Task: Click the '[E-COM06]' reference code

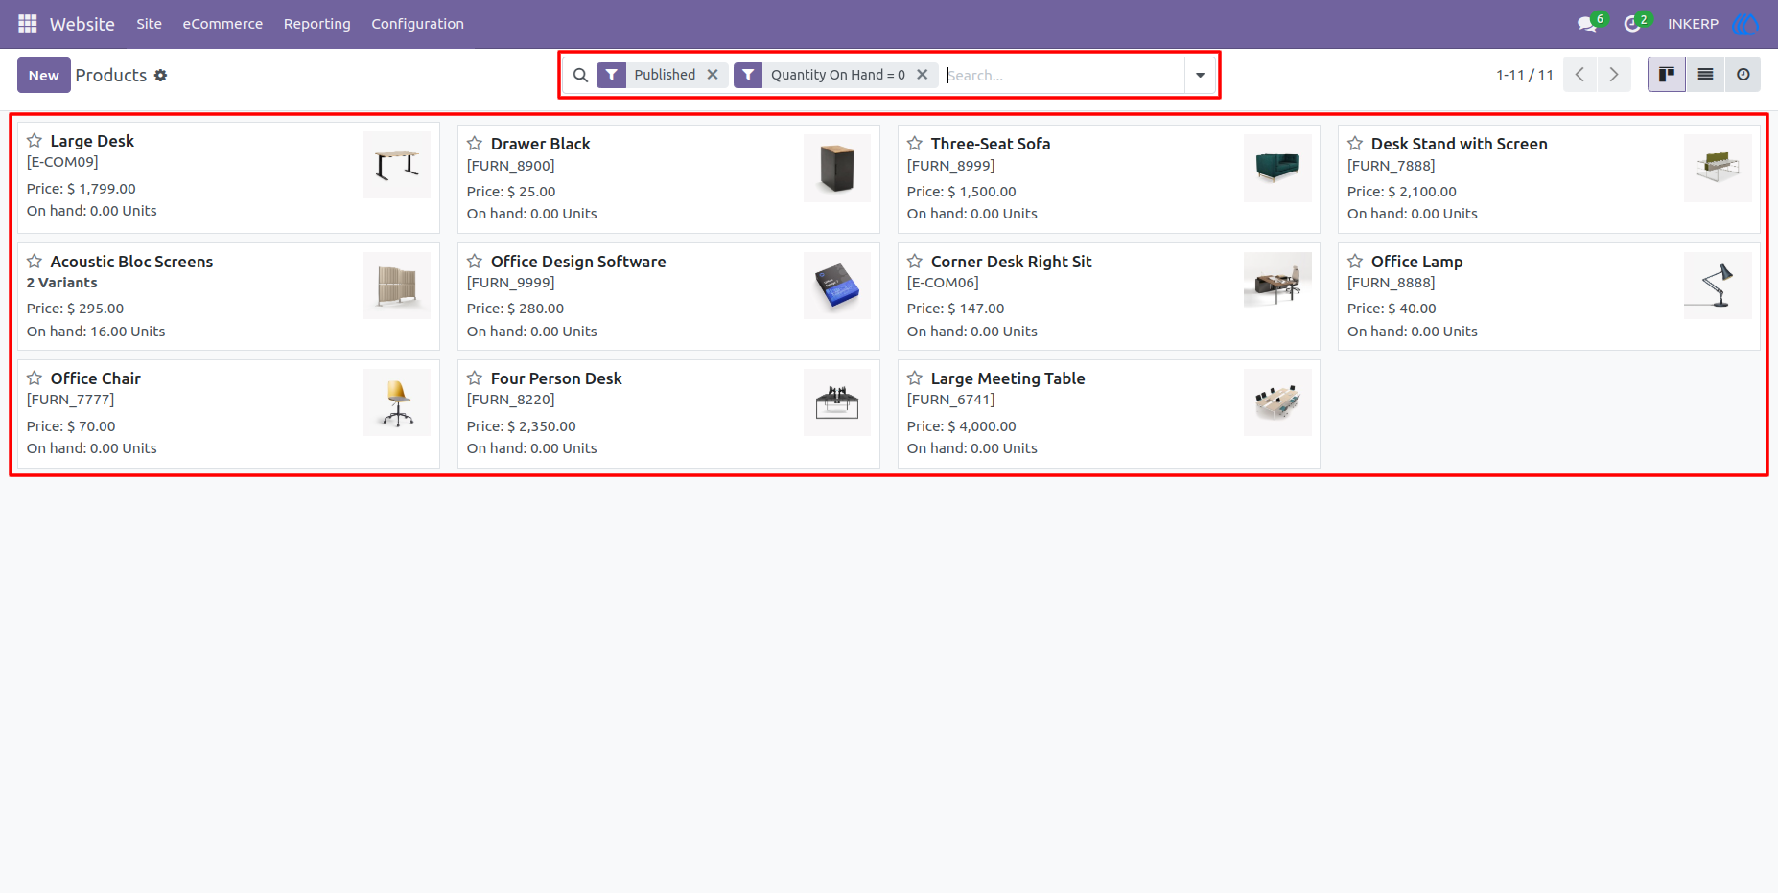Action: click(x=943, y=283)
